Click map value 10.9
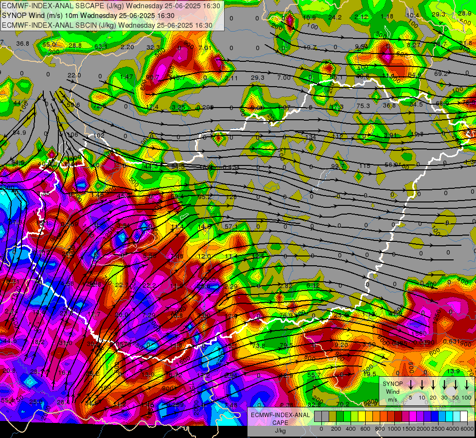This screenshot has width=476, height=438. [x=309, y=18]
